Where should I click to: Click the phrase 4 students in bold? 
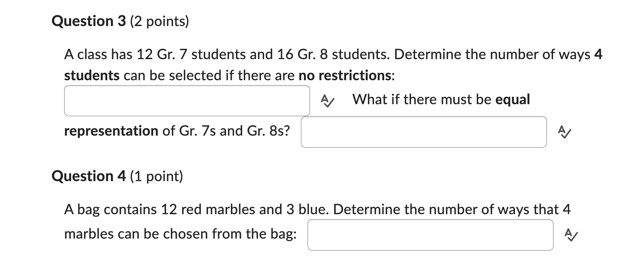coord(91,75)
